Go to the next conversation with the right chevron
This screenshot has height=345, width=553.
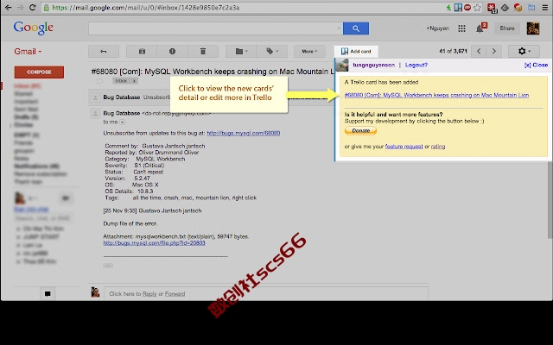click(493, 52)
